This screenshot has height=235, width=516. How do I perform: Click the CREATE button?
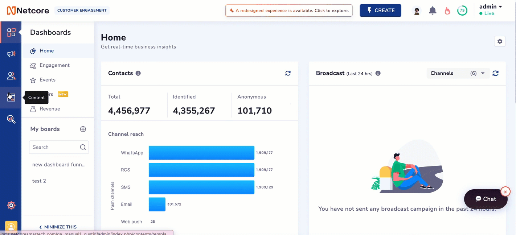coord(380,11)
